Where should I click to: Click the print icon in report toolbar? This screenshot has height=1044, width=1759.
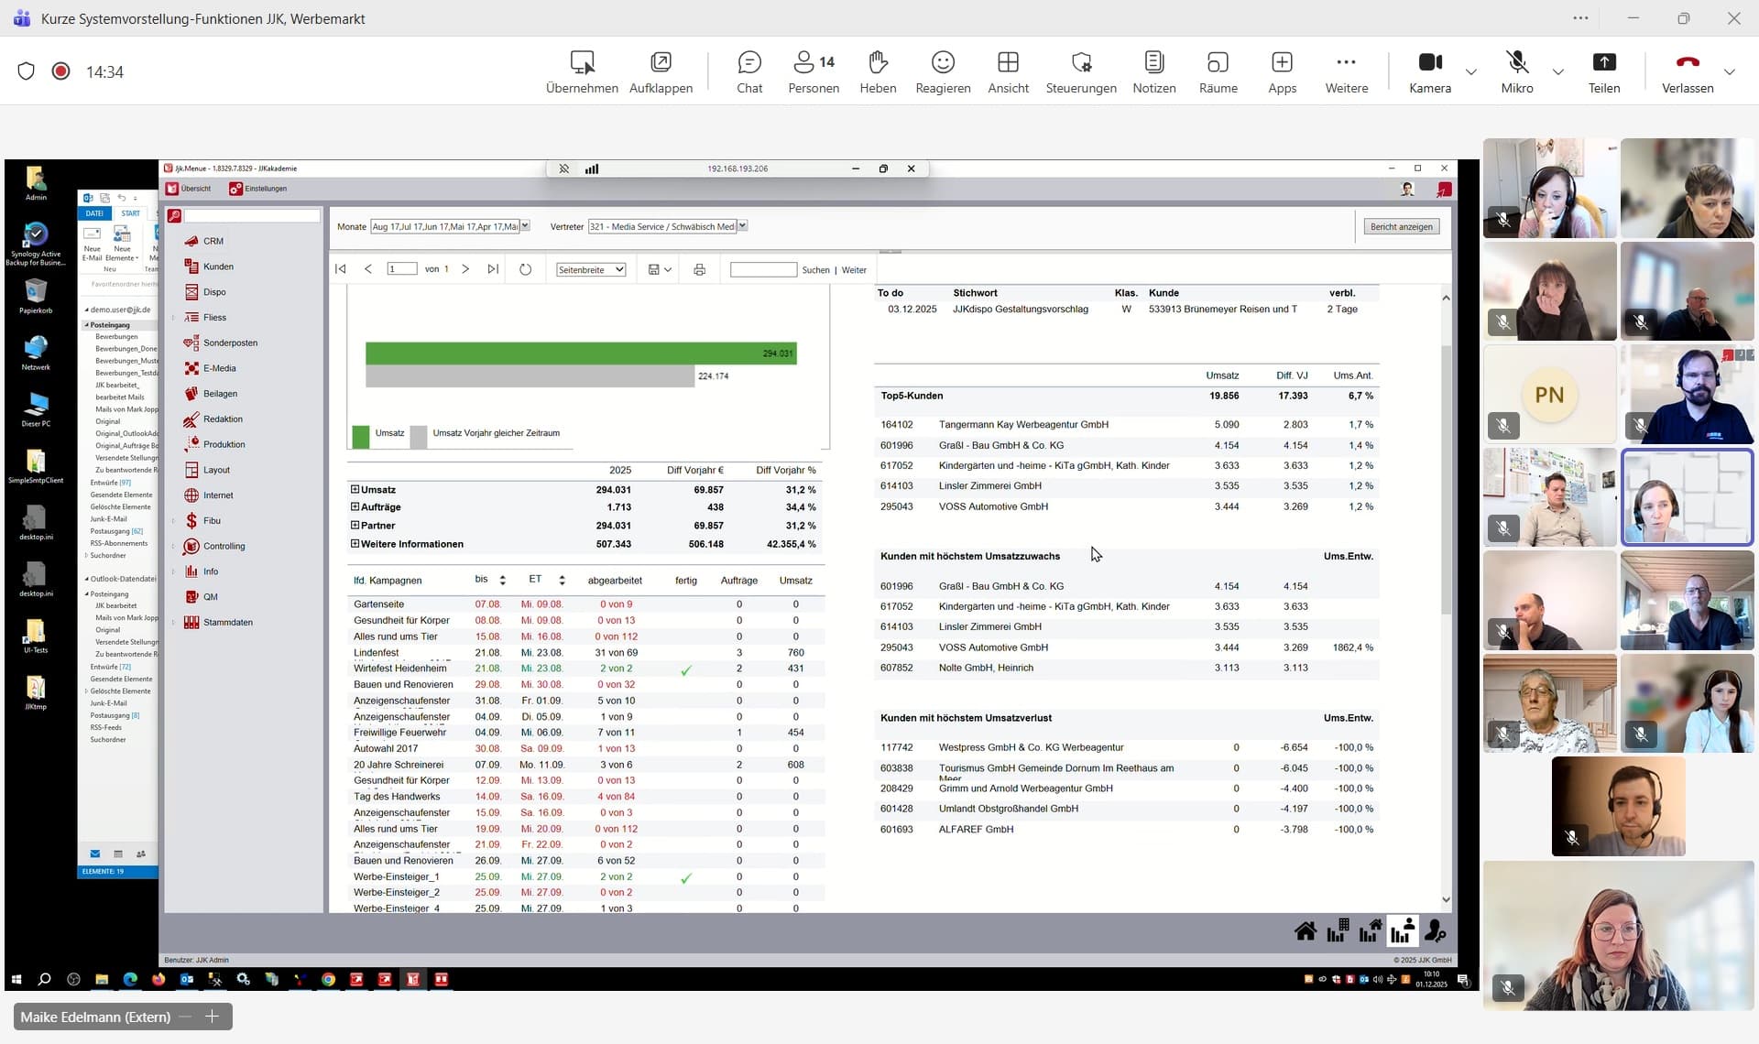click(x=699, y=270)
